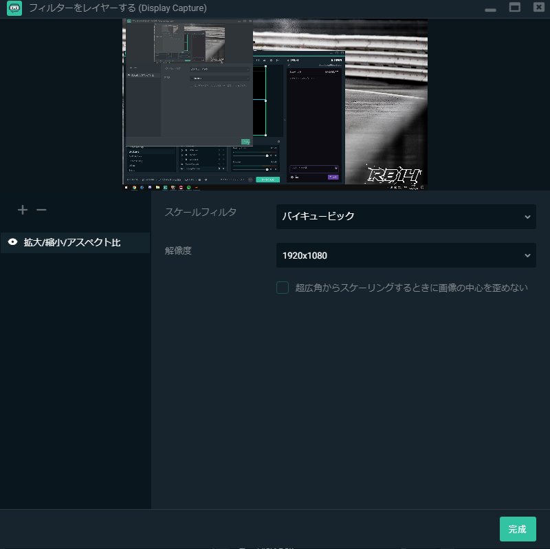
Task: Remove the selected filter with minus icon
Action: point(41,210)
